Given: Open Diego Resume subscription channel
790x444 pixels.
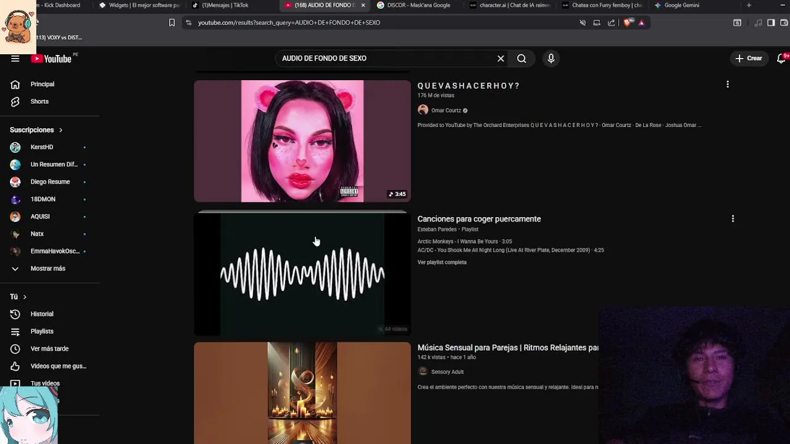Looking at the screenshot, I should (50, 182).
